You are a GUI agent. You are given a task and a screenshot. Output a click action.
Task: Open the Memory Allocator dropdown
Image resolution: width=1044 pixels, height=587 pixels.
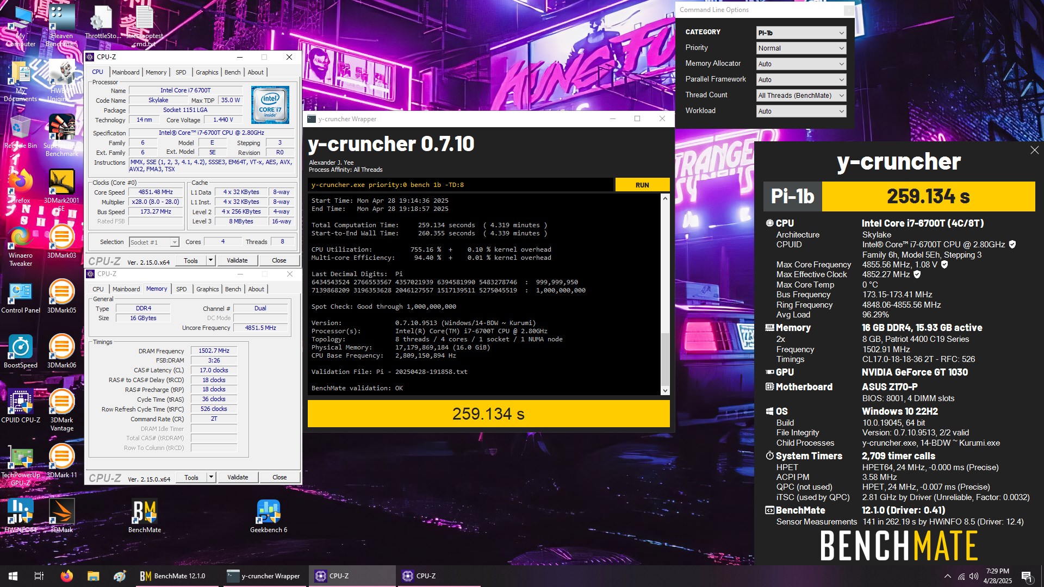click(x=801, y=64)
